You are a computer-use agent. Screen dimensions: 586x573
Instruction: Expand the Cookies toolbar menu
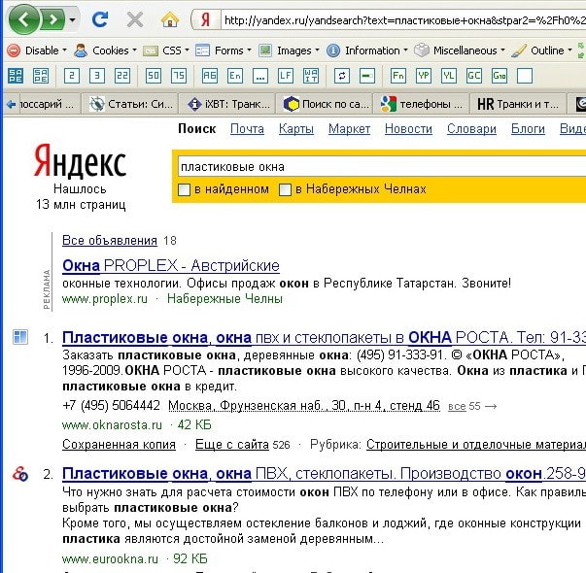(106, 50)
